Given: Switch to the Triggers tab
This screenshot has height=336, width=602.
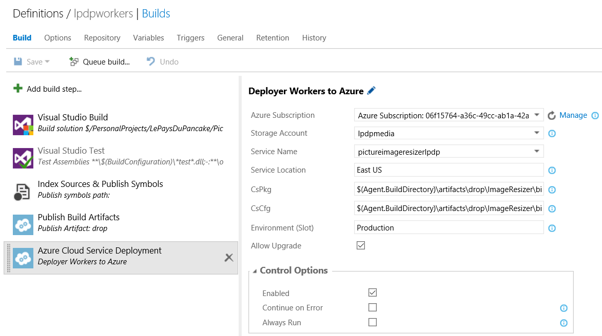Looking at the screenshot, I should tap(190, 37).
